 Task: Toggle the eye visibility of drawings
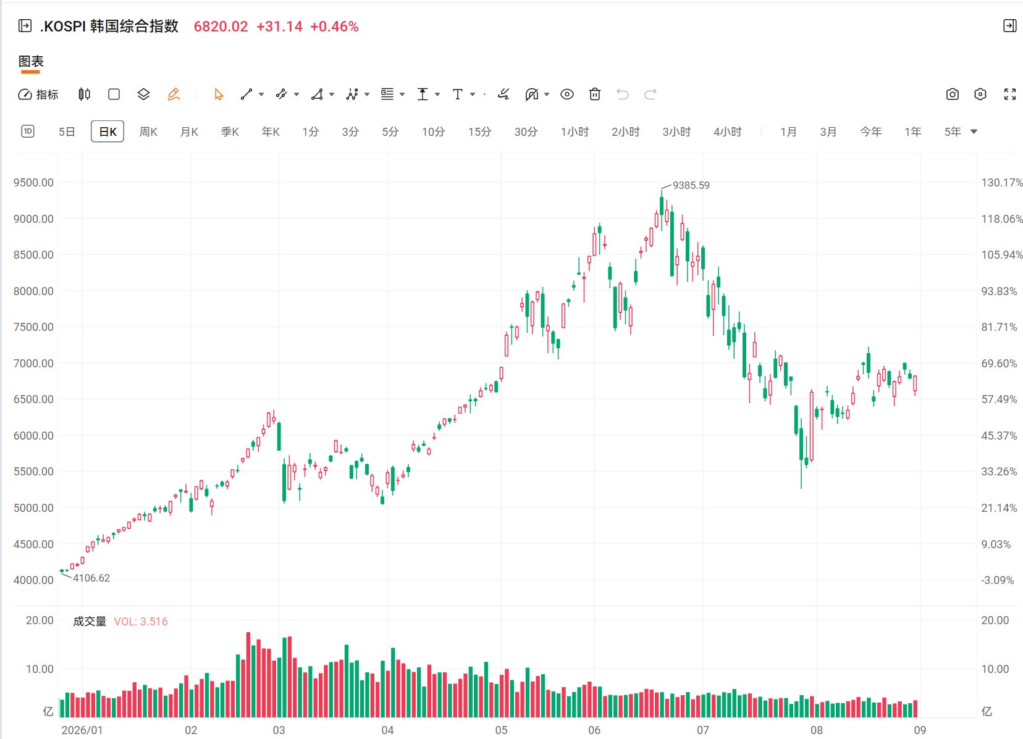point(567,94)
